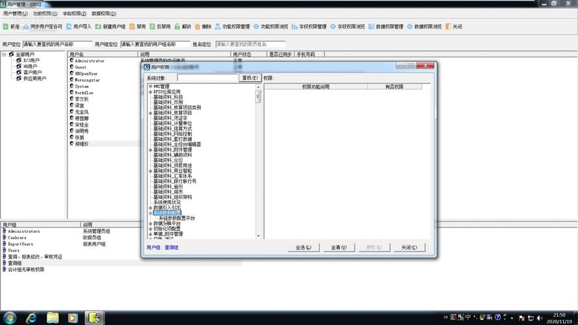Click the Cashiers group icon

(4, 237)
